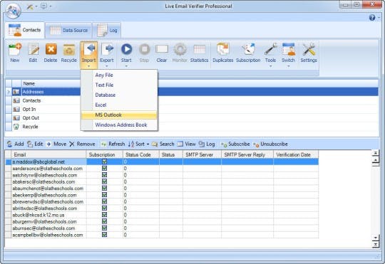Click the Status Code column header

point(141,154)
